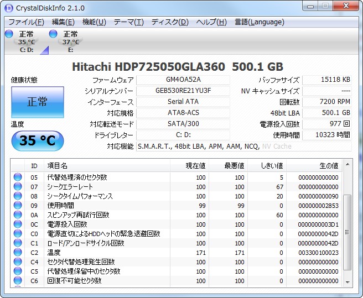Image resolution: width=363 pixels, height=298 pixels.
Task: Click the status orb for attribute 09 使用時間
Action: (x=18, y=206)
